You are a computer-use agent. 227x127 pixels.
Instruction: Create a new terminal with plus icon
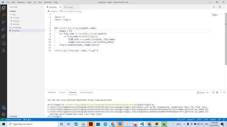[x=207, y=92]
